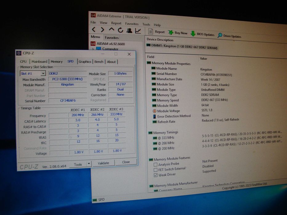Open the AIDA64 Tools menu

(x=146, y=24)
